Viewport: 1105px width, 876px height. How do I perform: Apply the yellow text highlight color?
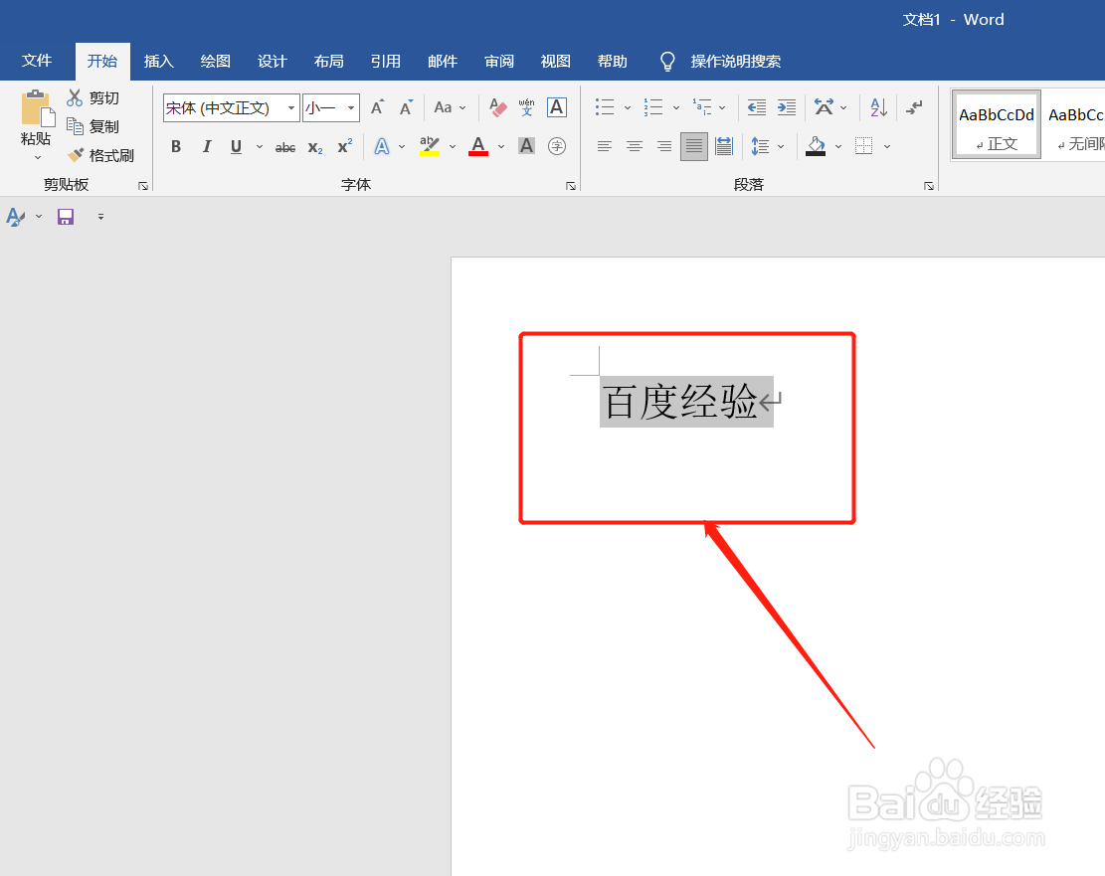430,146
